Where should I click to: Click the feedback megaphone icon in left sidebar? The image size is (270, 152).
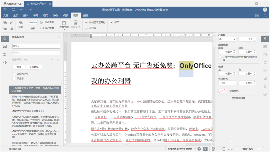(5, 62)
